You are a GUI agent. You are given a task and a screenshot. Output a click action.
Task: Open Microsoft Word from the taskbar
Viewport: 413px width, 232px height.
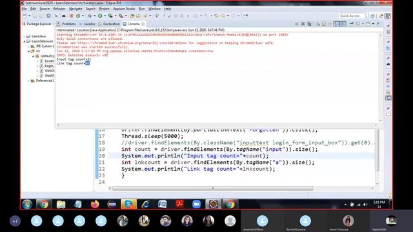point(163,204)
